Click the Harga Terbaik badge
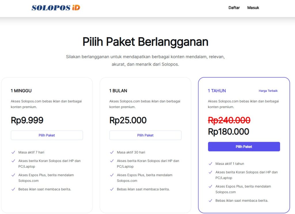 268,91
